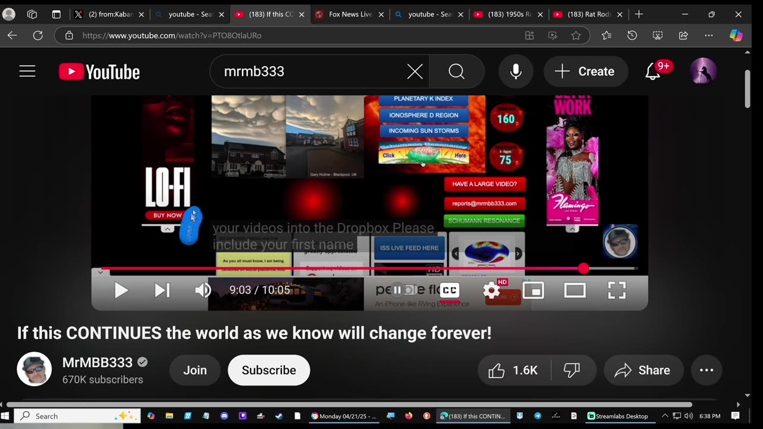The image size is (763, 429).
Task: Open the Chrome Monday 04/21/25 taskbar window
Action: click(343, 416)
